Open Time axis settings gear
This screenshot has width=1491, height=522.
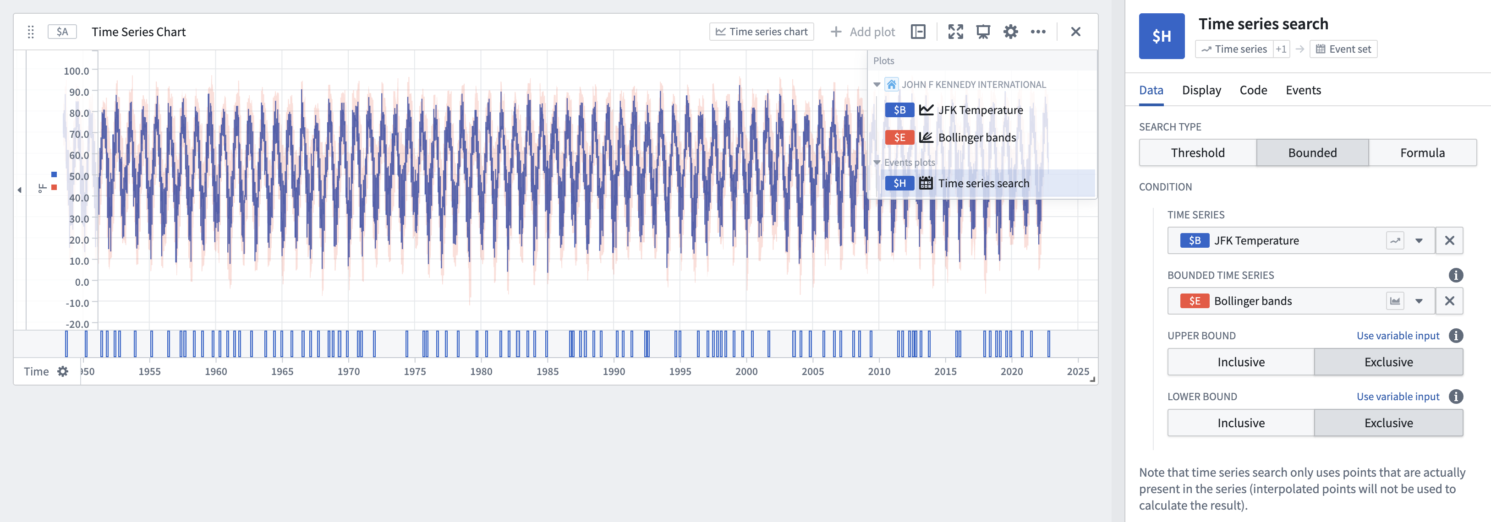tap(62, 371)
